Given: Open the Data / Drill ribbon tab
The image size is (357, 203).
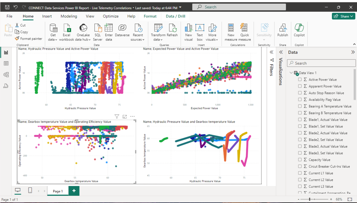Looking at the screenshot, I should point(175,16).
